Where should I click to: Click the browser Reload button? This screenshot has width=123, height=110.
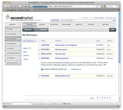point(15,6)
